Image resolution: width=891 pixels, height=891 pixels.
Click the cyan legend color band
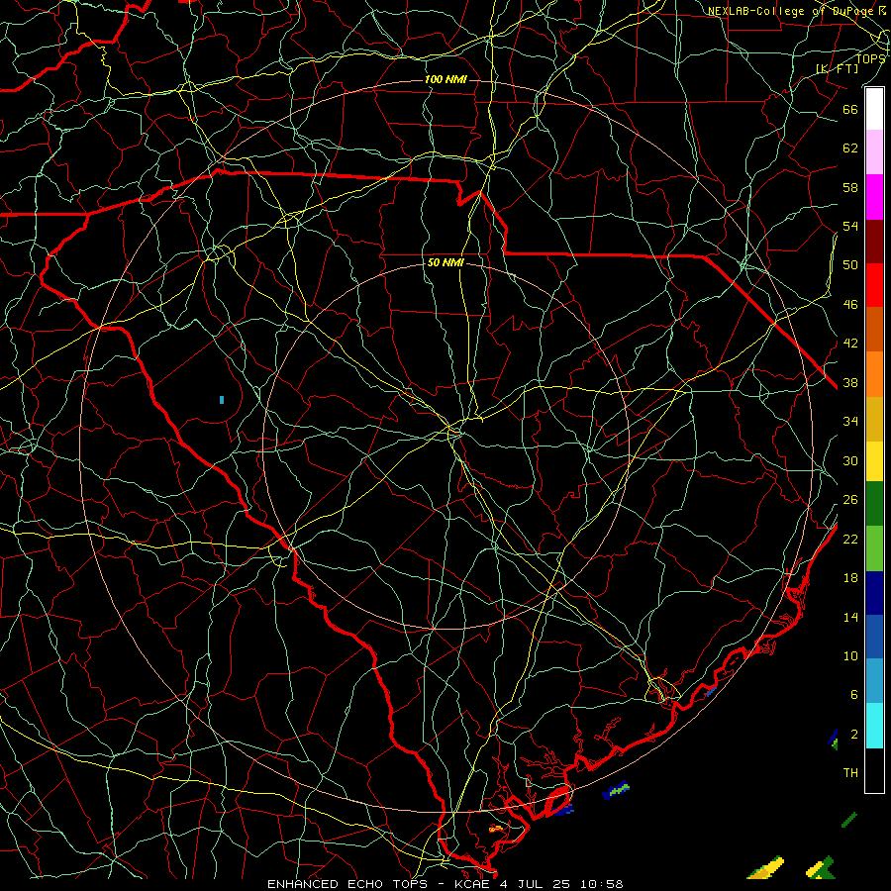point(874,726)
